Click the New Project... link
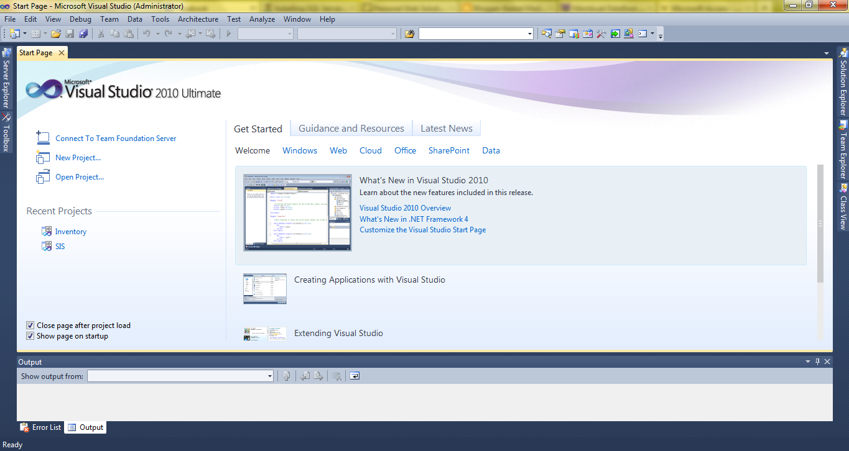849x451 pixels. [78, 158]
